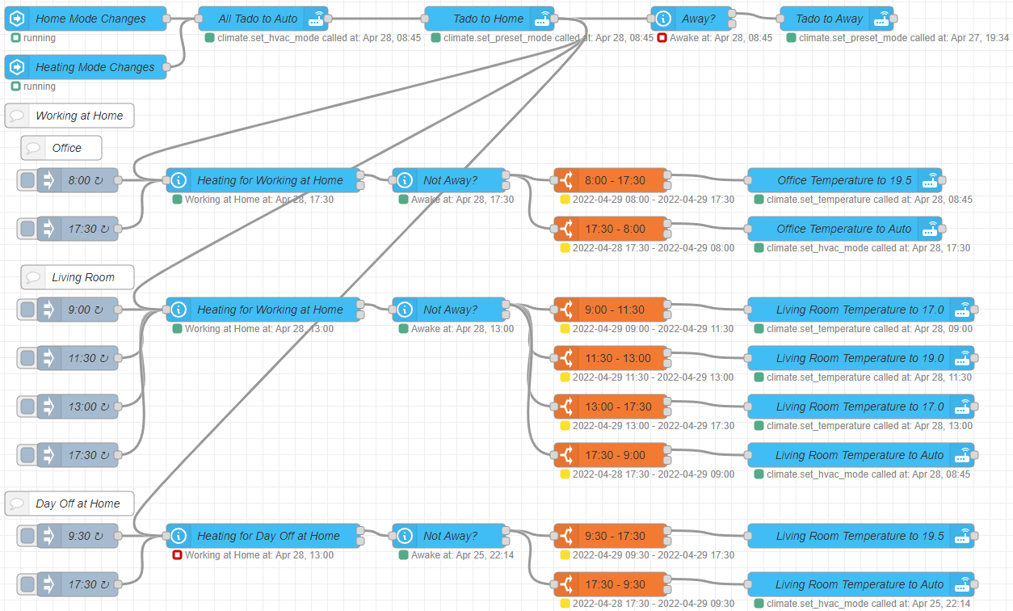This screenshot has height=611, width=1013.
Task: Click the switch icon on 9:30 - 17:30 node
Action: pyautogui.click(x=566, y=536)
